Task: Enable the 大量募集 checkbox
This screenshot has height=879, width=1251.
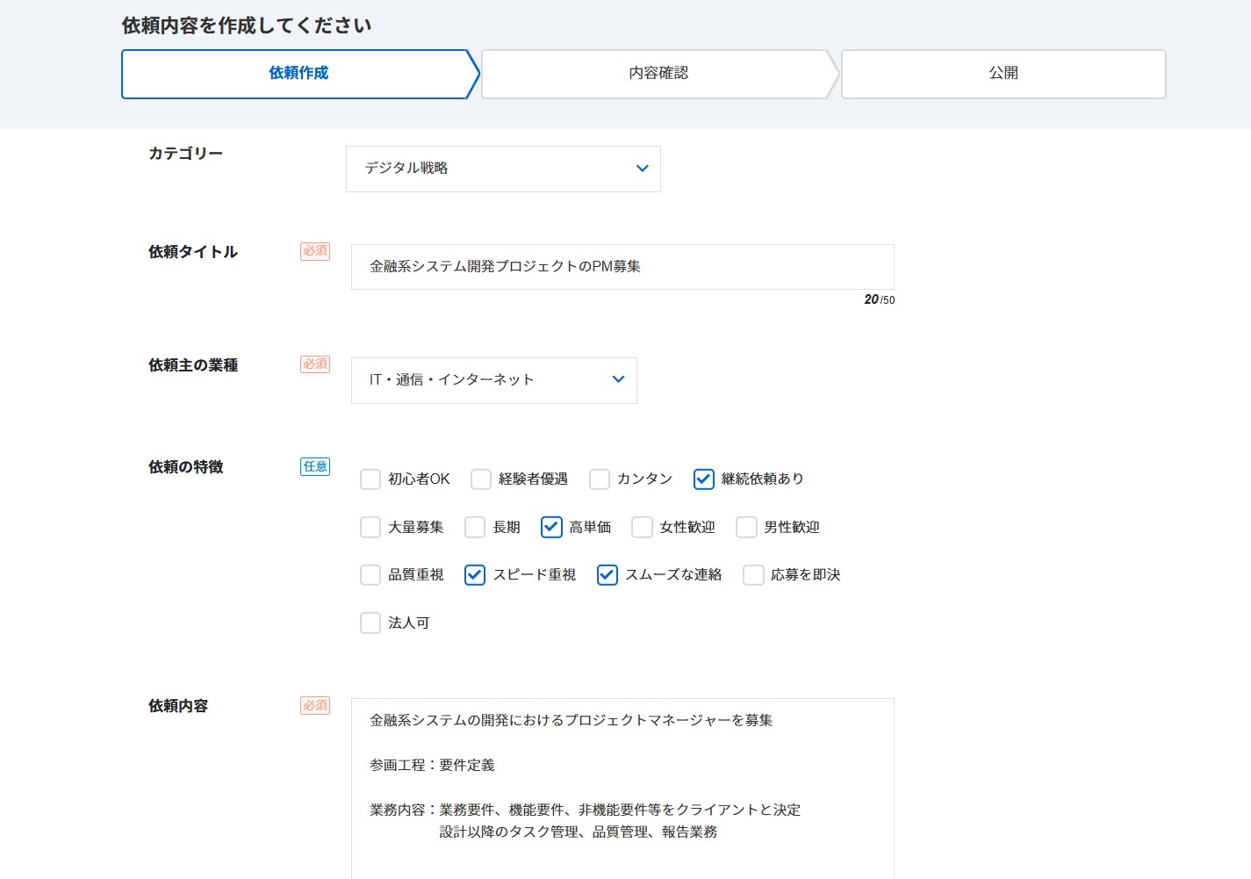Action: (370, 528)
